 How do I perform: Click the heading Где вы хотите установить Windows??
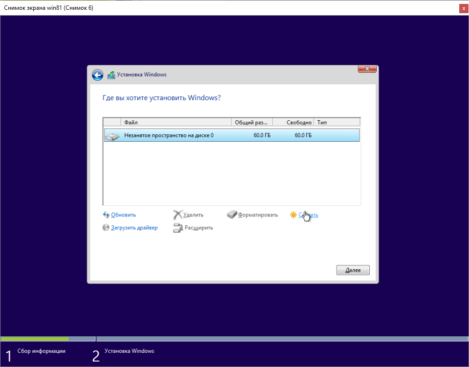(x=162, y=98)
